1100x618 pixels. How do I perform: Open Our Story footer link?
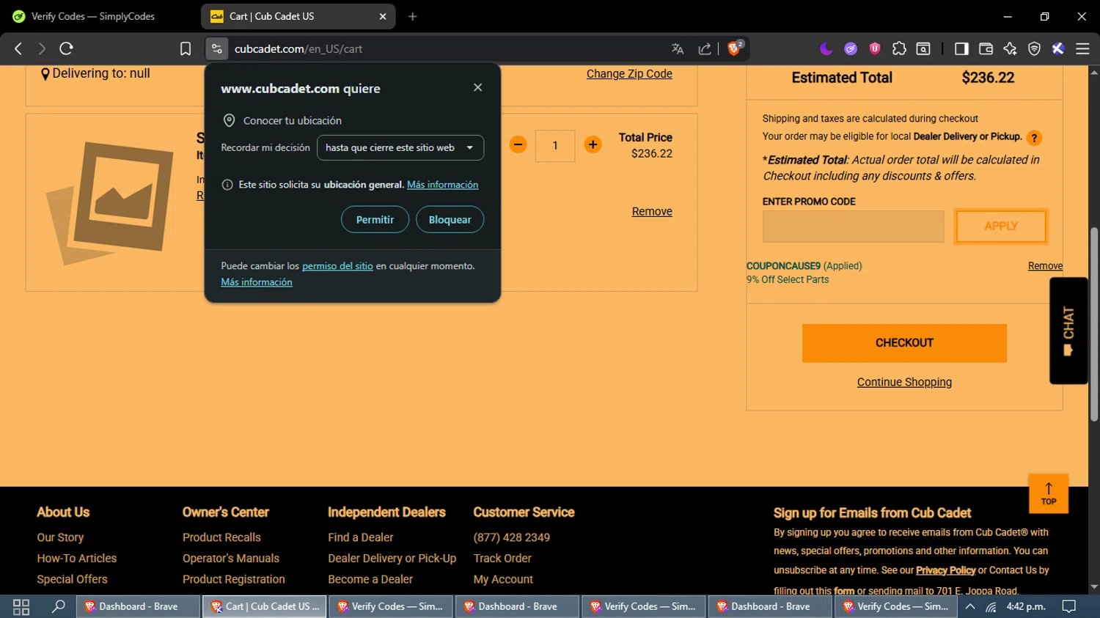point(60,537)
